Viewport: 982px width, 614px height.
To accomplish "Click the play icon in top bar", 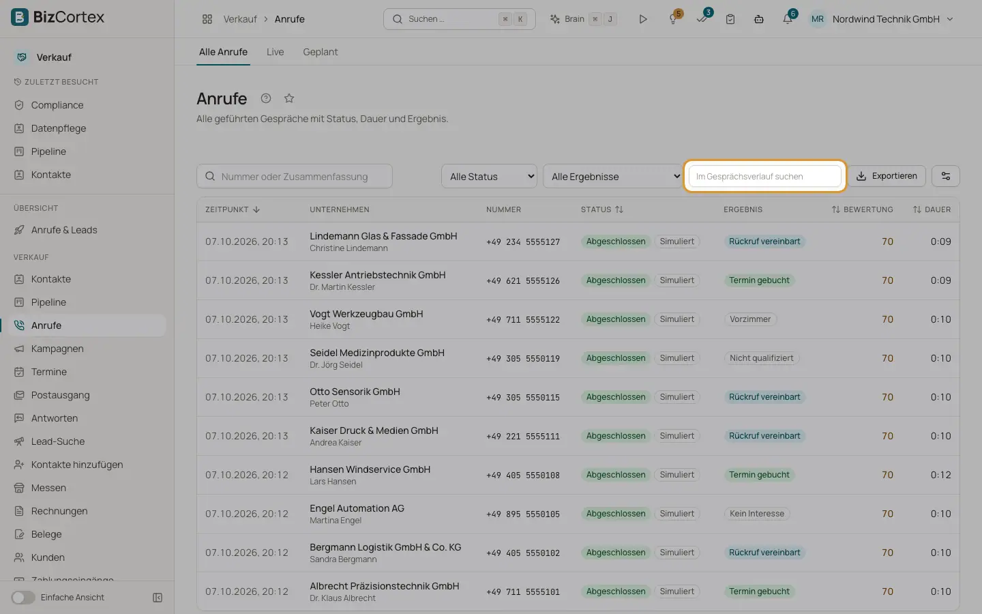I will (642, 19).
